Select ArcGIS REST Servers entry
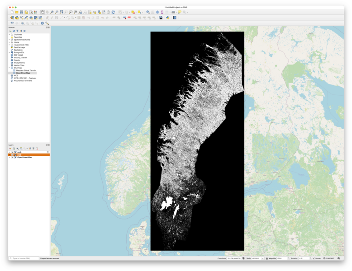The width and height of the screenshot is (352, 271). tap(23, 81)
